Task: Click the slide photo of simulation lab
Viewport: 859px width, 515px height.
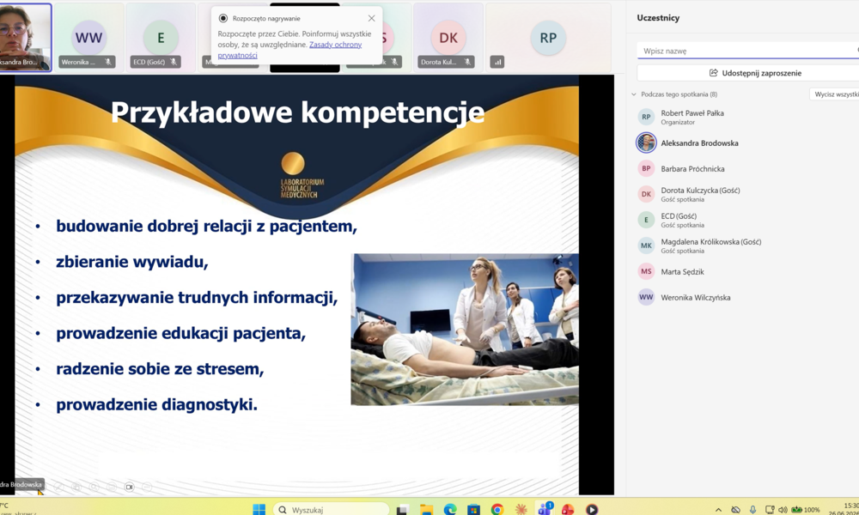Action: click(465, 330)
